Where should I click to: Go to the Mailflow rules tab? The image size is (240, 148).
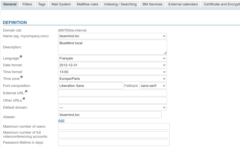pos(87,4)
